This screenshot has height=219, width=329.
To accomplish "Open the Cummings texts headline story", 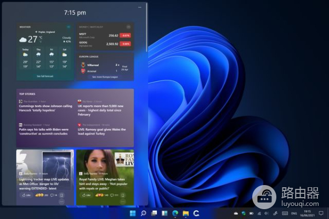I will pyautogui.click(x=45, y=108).
